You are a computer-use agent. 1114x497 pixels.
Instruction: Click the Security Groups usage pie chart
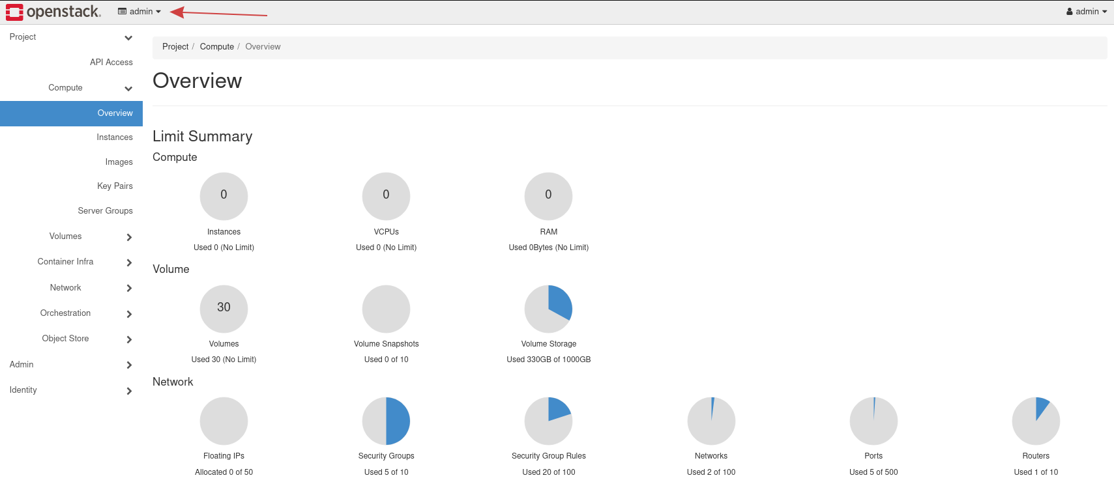pyautogui.click(x=386, y=421)
